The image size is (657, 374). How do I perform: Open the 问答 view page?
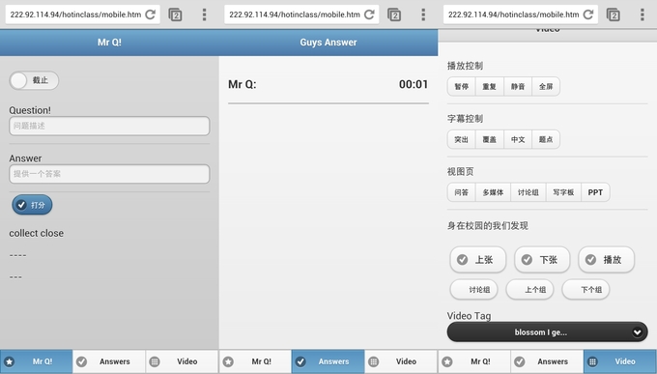coord(461,192)
